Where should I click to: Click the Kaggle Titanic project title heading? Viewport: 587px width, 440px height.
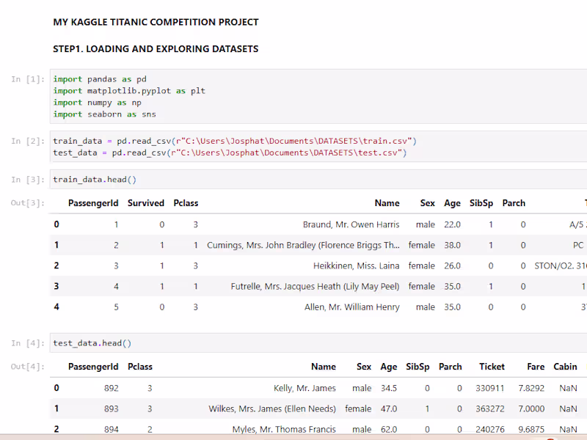pyautogui.click(x=156, y=22)
